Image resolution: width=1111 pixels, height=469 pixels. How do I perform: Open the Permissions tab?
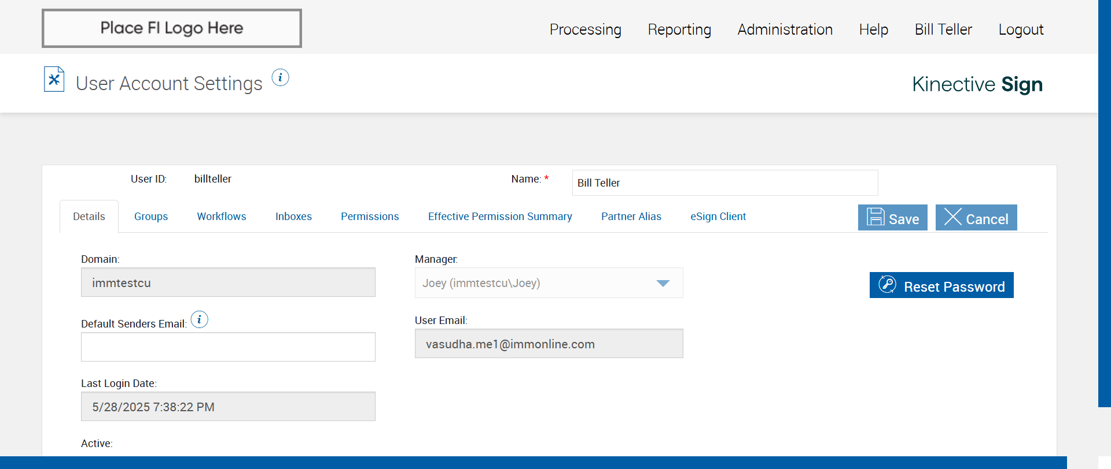tap(370, 217)
